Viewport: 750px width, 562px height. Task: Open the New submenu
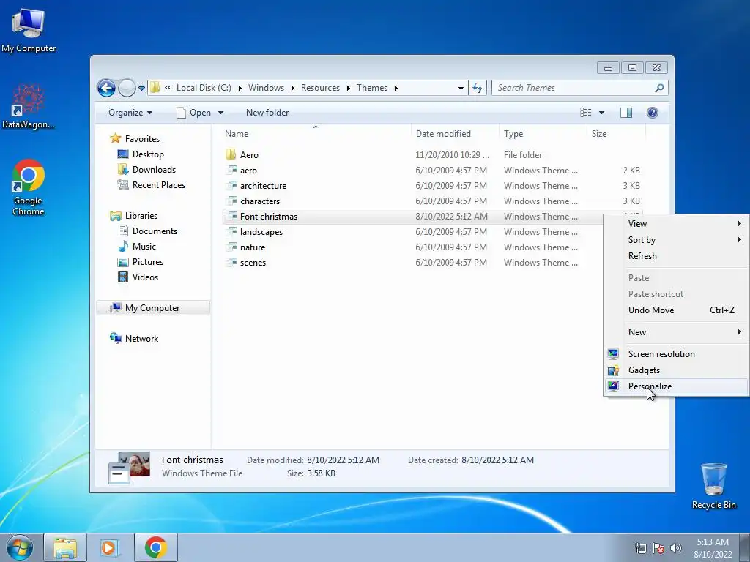[x=676, y=332]
